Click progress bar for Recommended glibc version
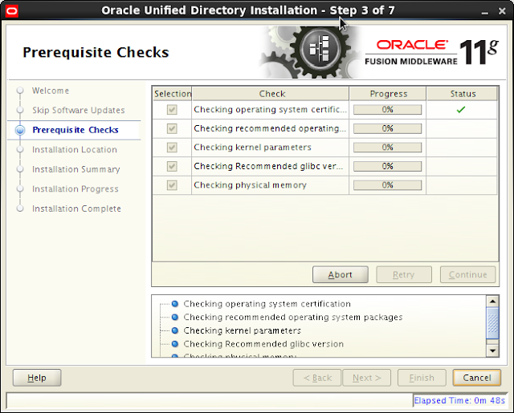Screen dimensions: 514x413 point(387,166)
